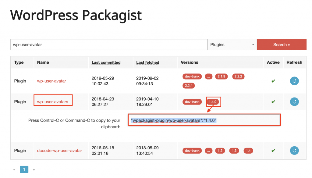Select dev-trunk version for dccode-wp-user-avatar
This screenshot has height=178, width=312.
(192, 151)
